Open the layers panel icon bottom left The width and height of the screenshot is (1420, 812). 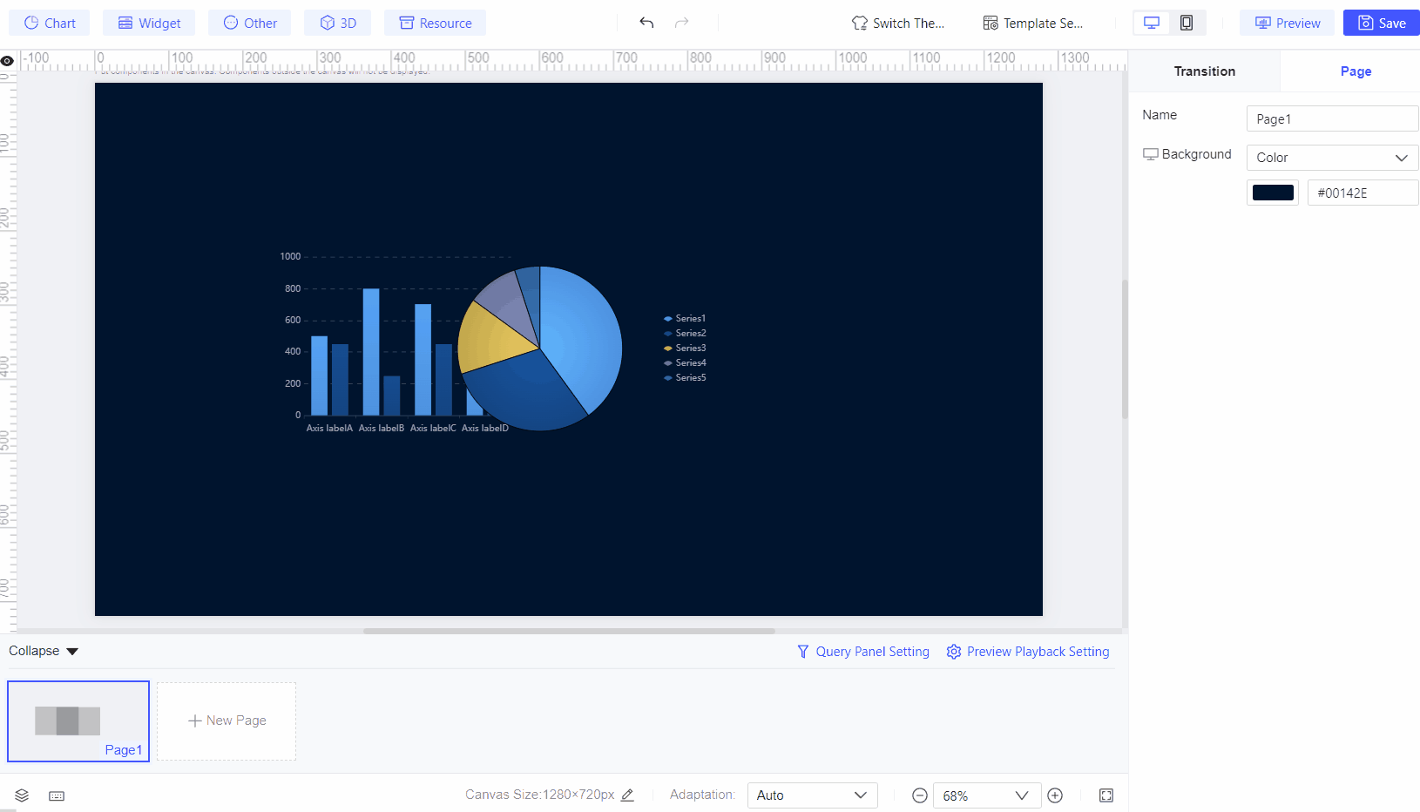(21, 795)
